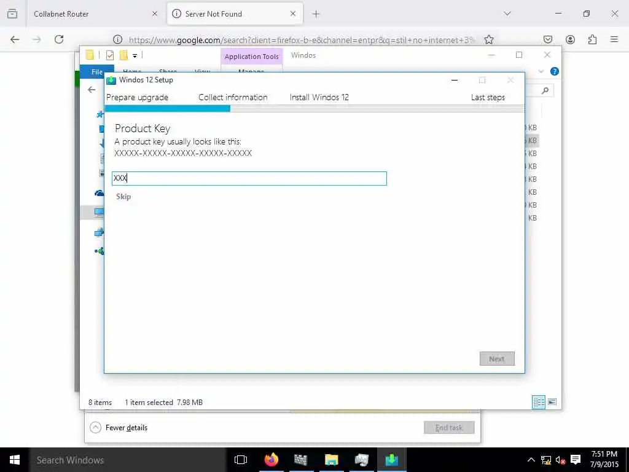Open the Application Tools ribbon tab

[x=251, y=57]
